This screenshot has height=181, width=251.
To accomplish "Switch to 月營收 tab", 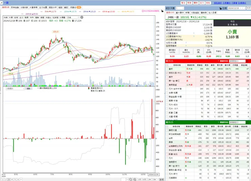I will tap(75, 7).
